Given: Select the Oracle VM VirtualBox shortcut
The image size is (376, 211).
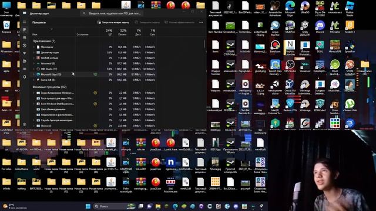Looking at the screenshot, I should (x=290, y=87).
